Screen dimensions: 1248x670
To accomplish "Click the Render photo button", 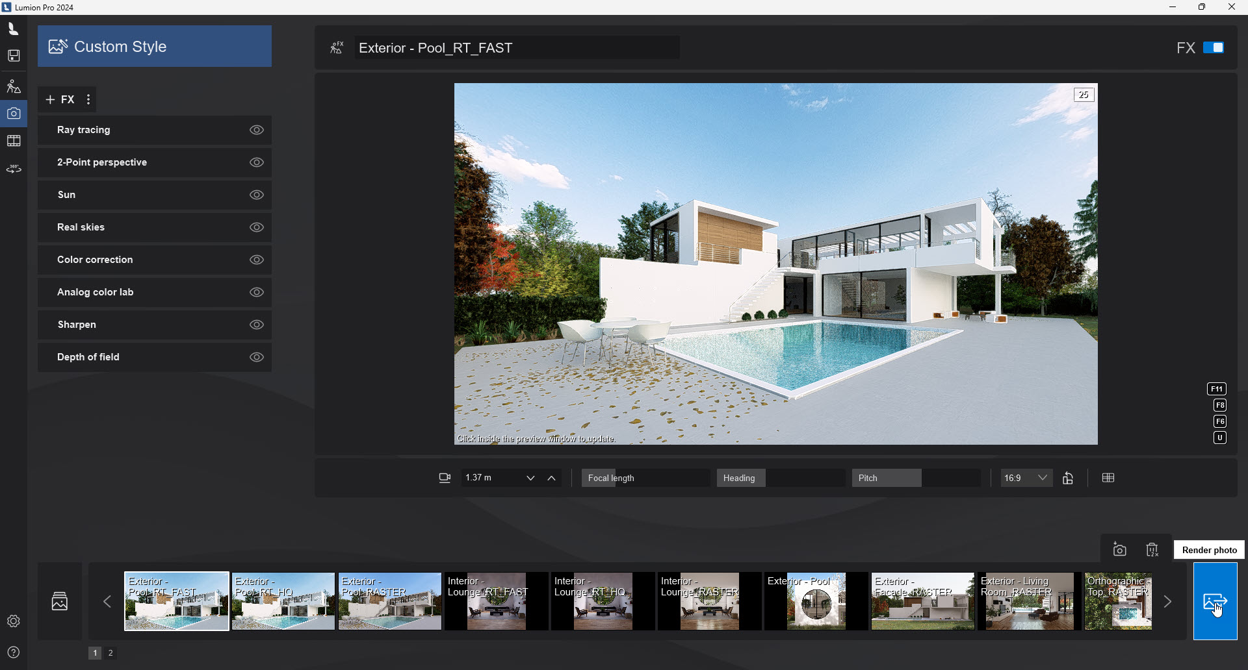I will (x=1215, y=601).
